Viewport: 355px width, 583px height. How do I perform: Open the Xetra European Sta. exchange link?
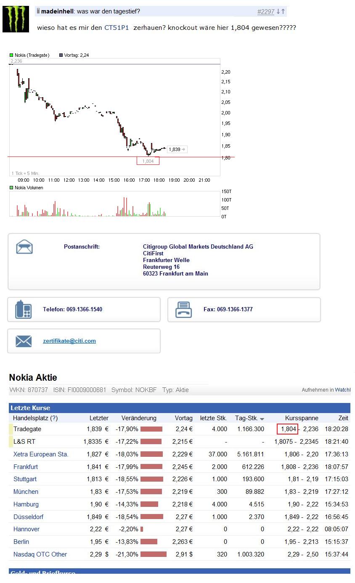tap(41, 454)
